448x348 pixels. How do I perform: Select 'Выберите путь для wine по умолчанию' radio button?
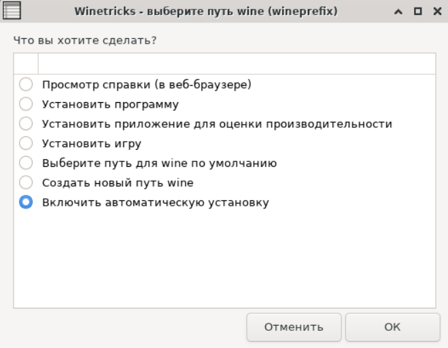click(26, 163)
